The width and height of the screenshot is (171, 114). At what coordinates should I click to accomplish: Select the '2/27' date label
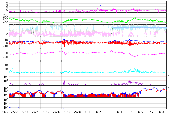[67, 112]
